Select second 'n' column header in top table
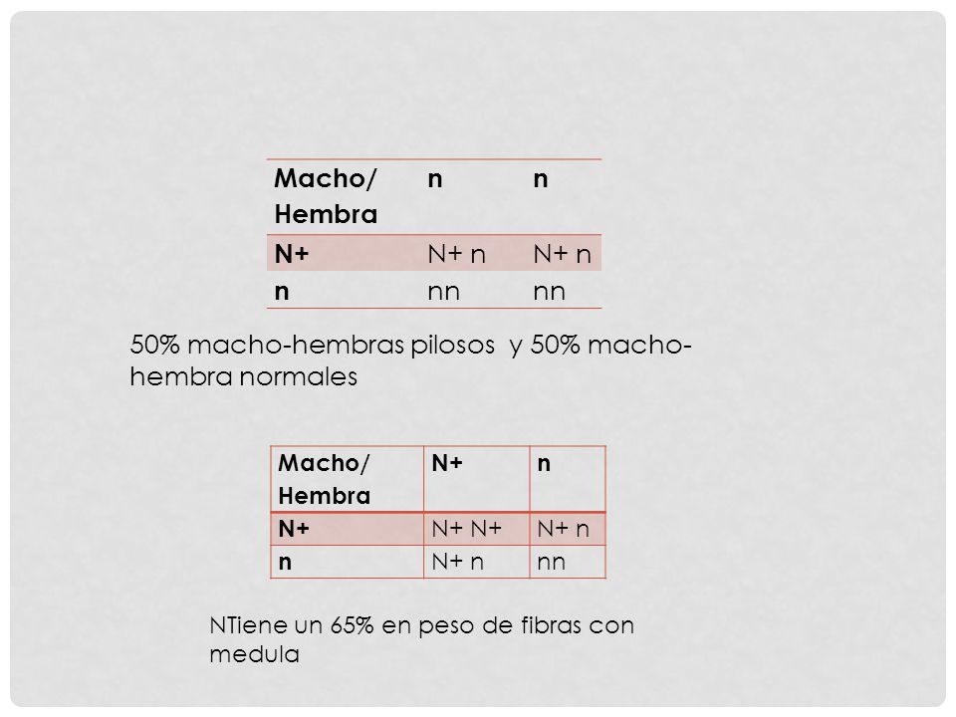956x717 pixels. click(x=564, y=197)
